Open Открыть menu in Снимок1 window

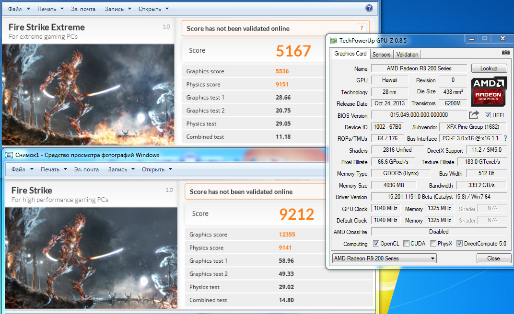point(157,169)
